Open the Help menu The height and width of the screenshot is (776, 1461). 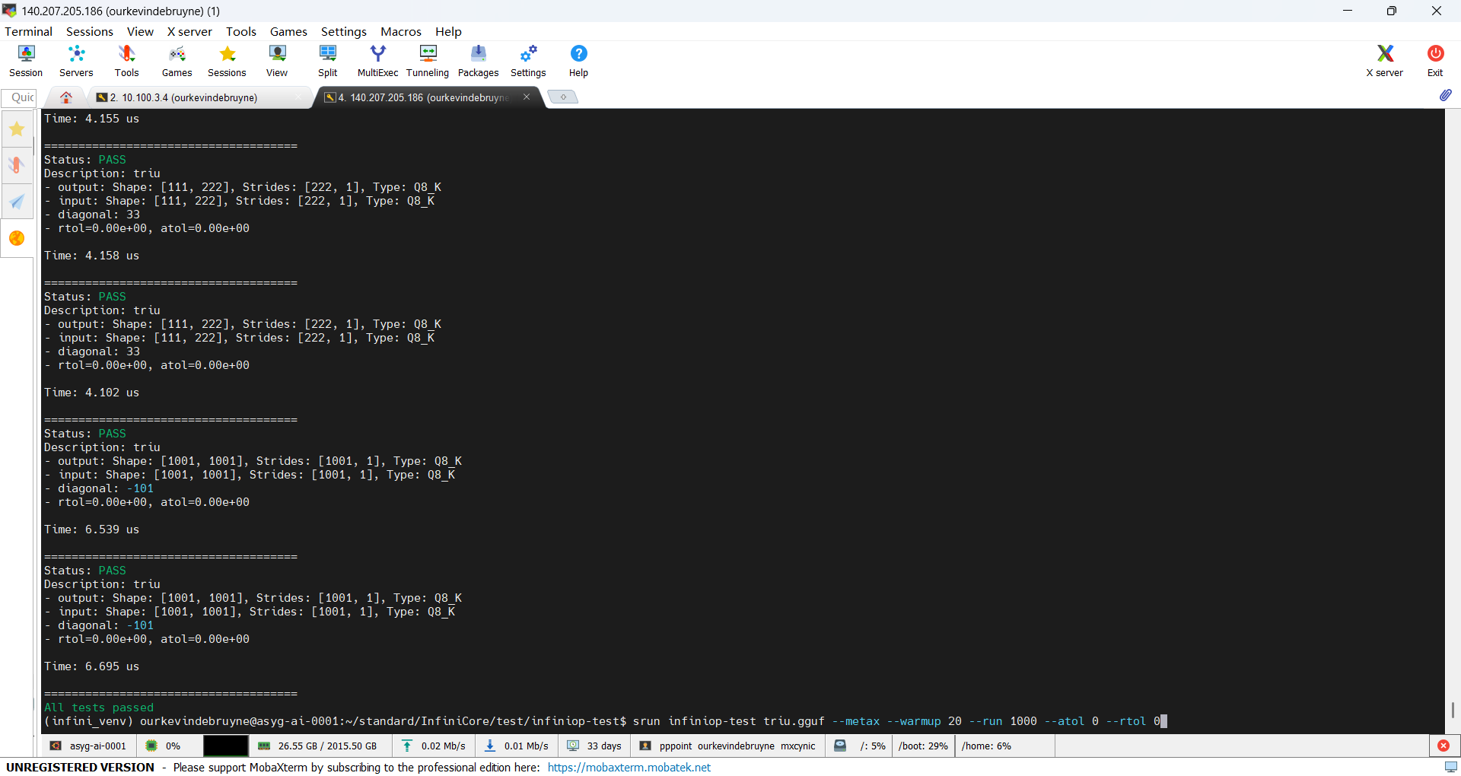448,31
